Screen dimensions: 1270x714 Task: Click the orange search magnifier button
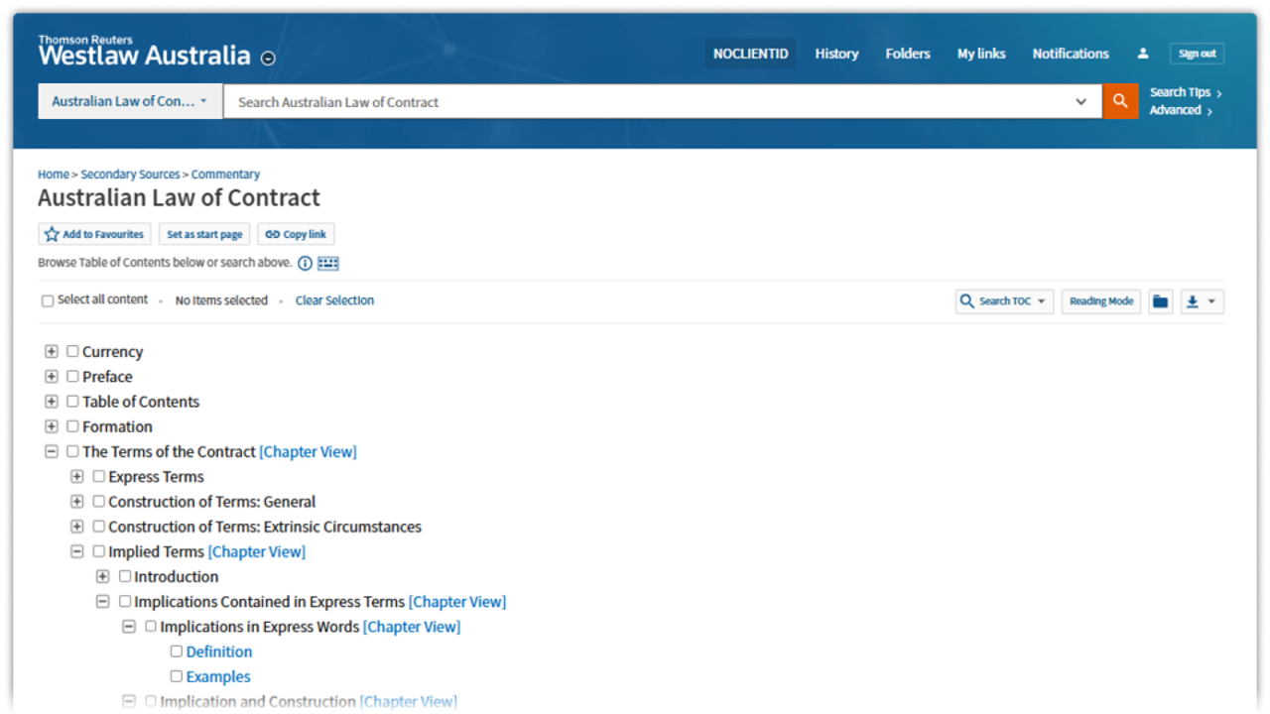[1120, 101]
